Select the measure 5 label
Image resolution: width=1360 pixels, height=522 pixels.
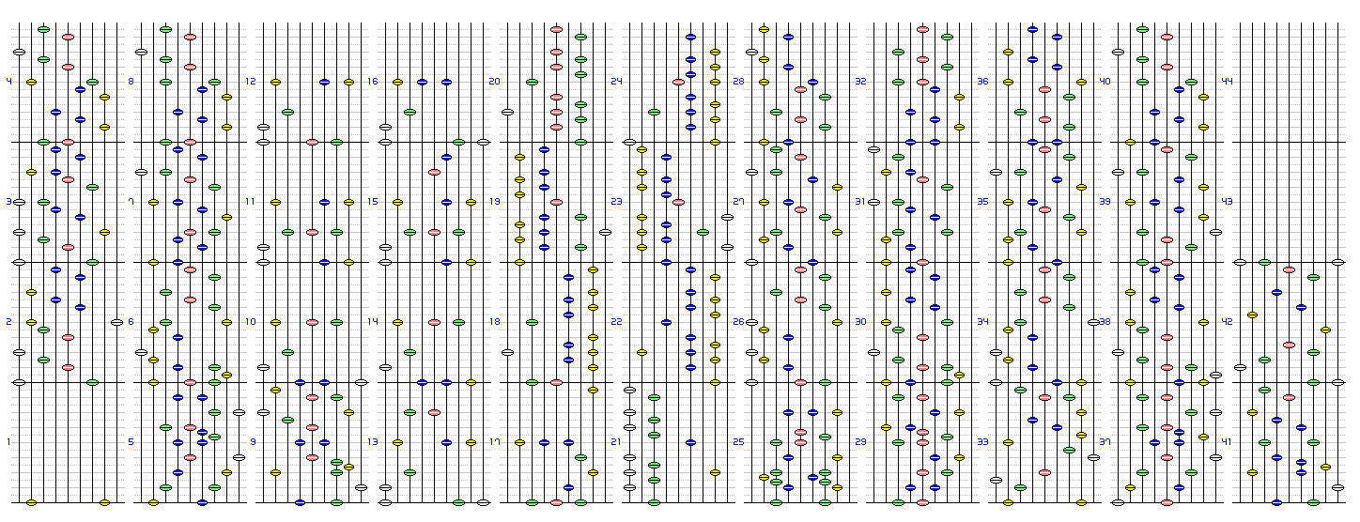[131, 442]
